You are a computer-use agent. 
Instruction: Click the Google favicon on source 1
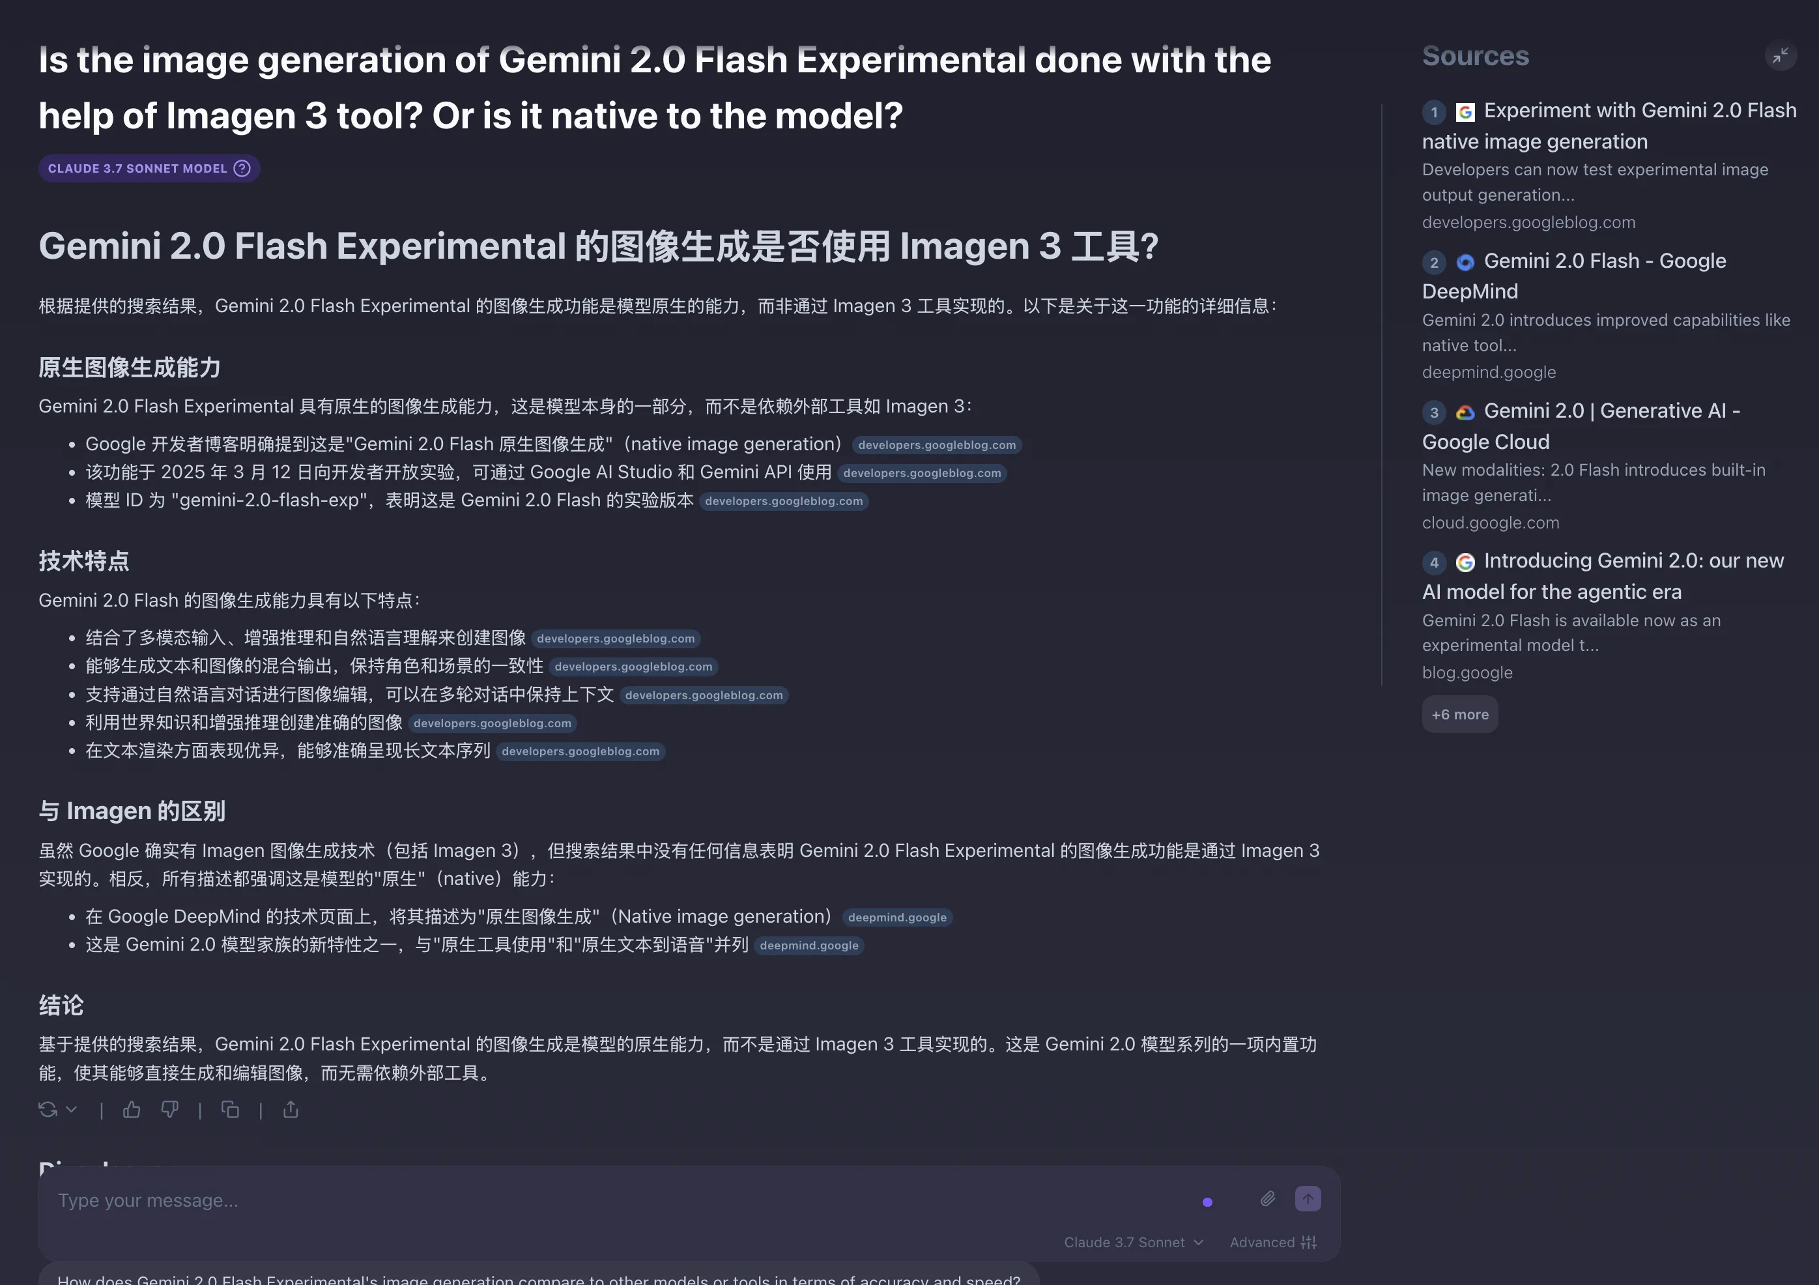pyautogui.click(x=1465, y=111)
